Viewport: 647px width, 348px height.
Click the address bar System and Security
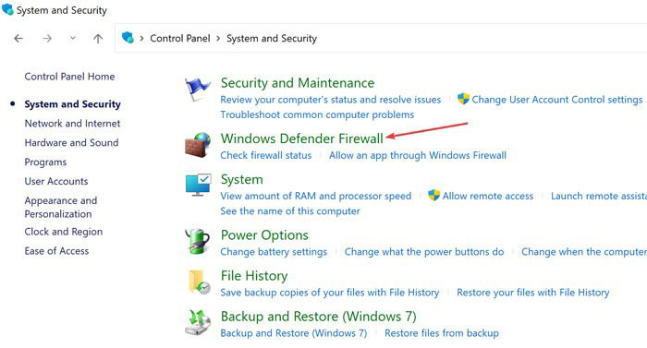click(272, 39)
